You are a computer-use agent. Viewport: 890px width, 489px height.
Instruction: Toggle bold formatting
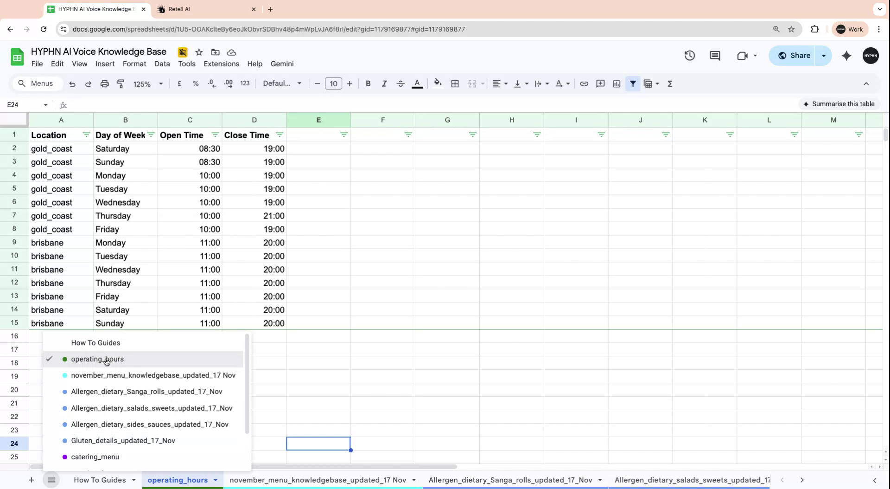(x=368, y=84)
